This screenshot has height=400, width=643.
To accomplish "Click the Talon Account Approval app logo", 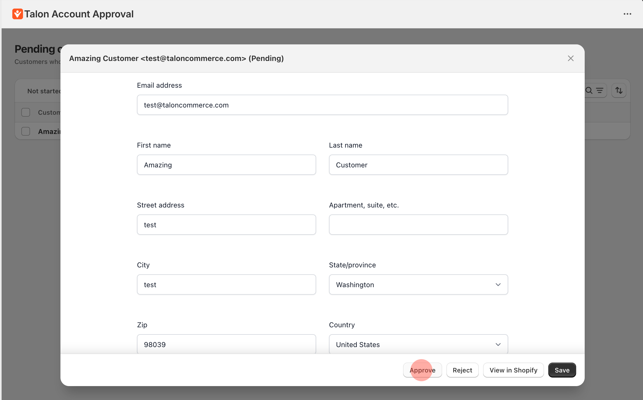I will [17, 14].
